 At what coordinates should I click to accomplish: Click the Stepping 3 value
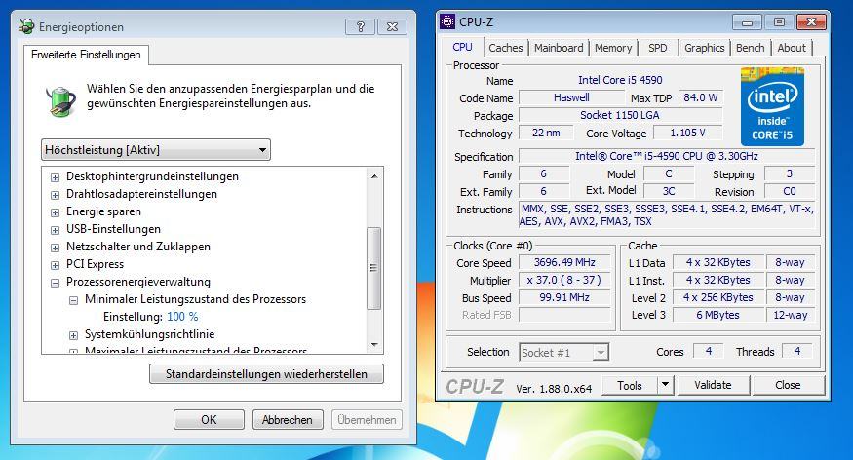point(790,174)
